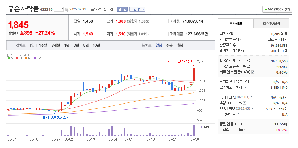The width and height of the screenshot is (298, 148).
Task: Click arrow icon next to 동일업종 PER
Action: point(243,124)
